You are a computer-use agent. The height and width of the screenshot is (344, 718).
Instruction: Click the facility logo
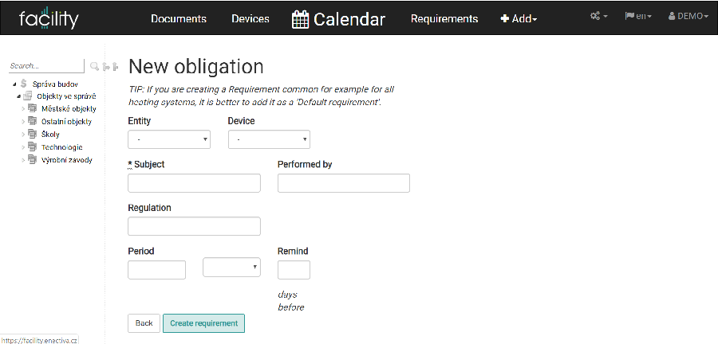[x=49, y=19]
